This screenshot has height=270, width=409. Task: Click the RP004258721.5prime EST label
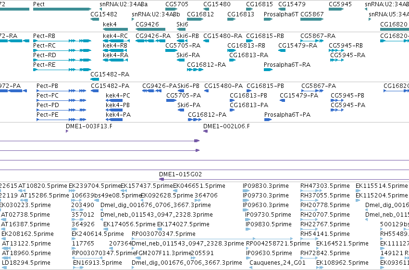coord(278,244)
